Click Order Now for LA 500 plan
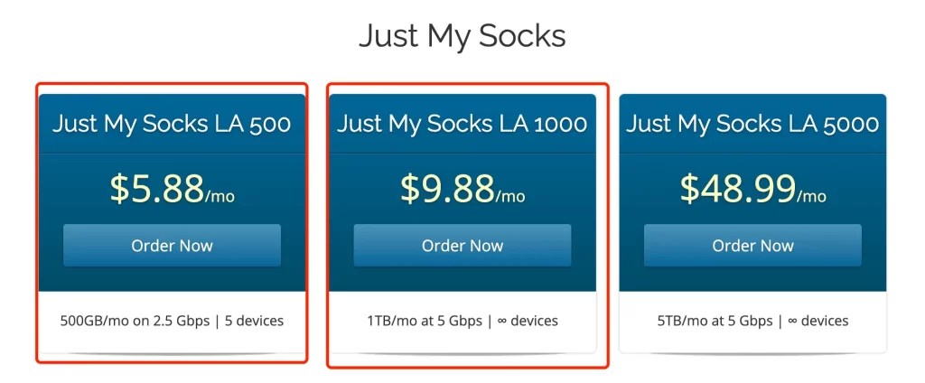This screenshot has height=383, width=925. tap(172, 246)
